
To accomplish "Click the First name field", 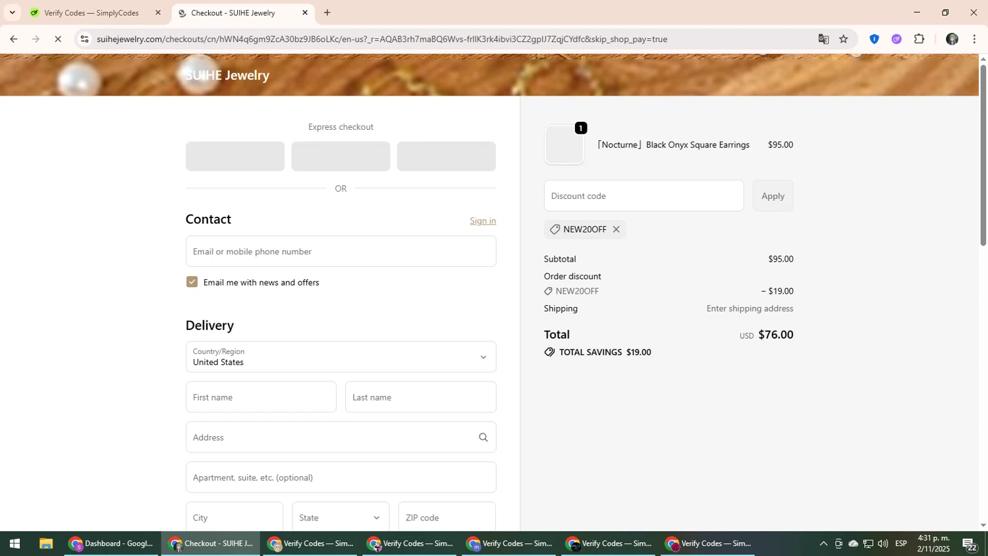I will [261, 397].
